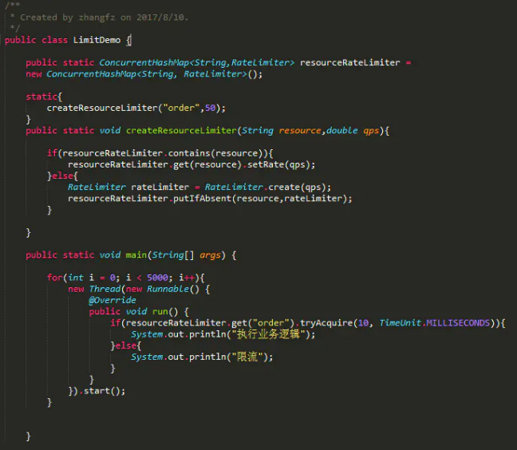The image size is (517, 450).
Task: Click the 'MILLISECONDS' constant
Action: 458,323
